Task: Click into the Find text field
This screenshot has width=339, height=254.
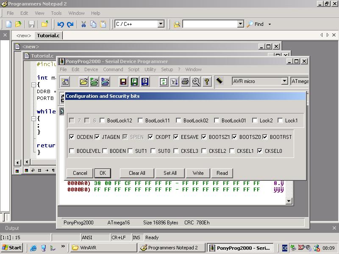Action: pos(210,24)
